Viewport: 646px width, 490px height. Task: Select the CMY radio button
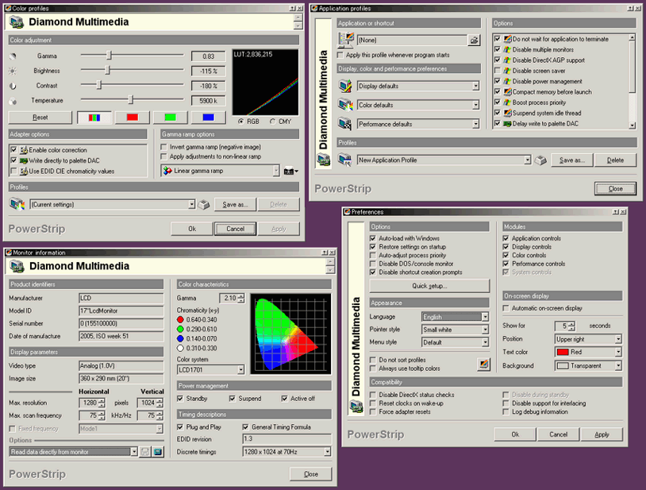pyautogui.click(x=273, y=122)
